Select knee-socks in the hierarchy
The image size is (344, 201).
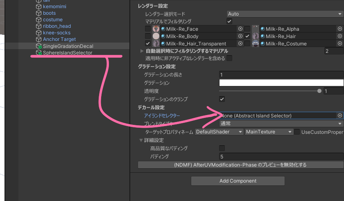pos(57,33)
